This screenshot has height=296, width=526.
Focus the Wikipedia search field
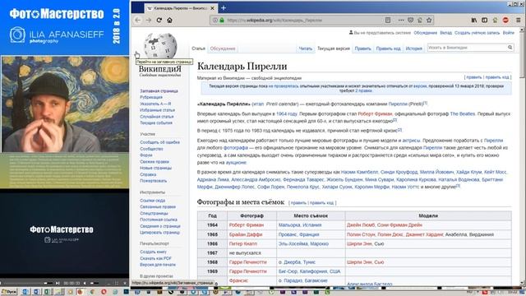(x=467, y=48)
